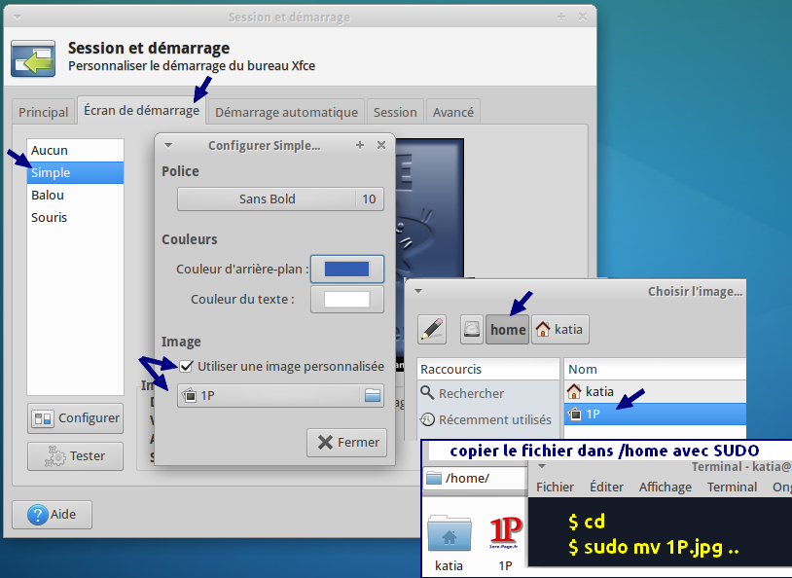Switch to the Démarrage automatique tab
This screenshot has width=792, height=578.
(286, 112)
